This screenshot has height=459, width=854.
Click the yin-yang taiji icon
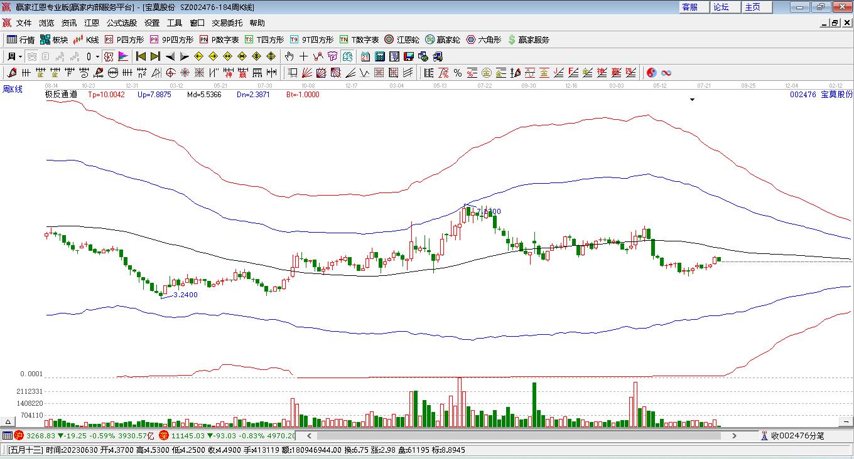(652, 73)
